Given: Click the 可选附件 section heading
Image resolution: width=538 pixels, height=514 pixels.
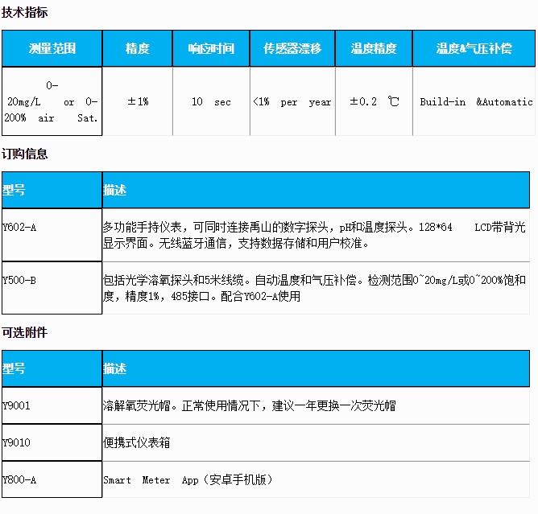Looking at the screenshot, I should click(24, 332).
